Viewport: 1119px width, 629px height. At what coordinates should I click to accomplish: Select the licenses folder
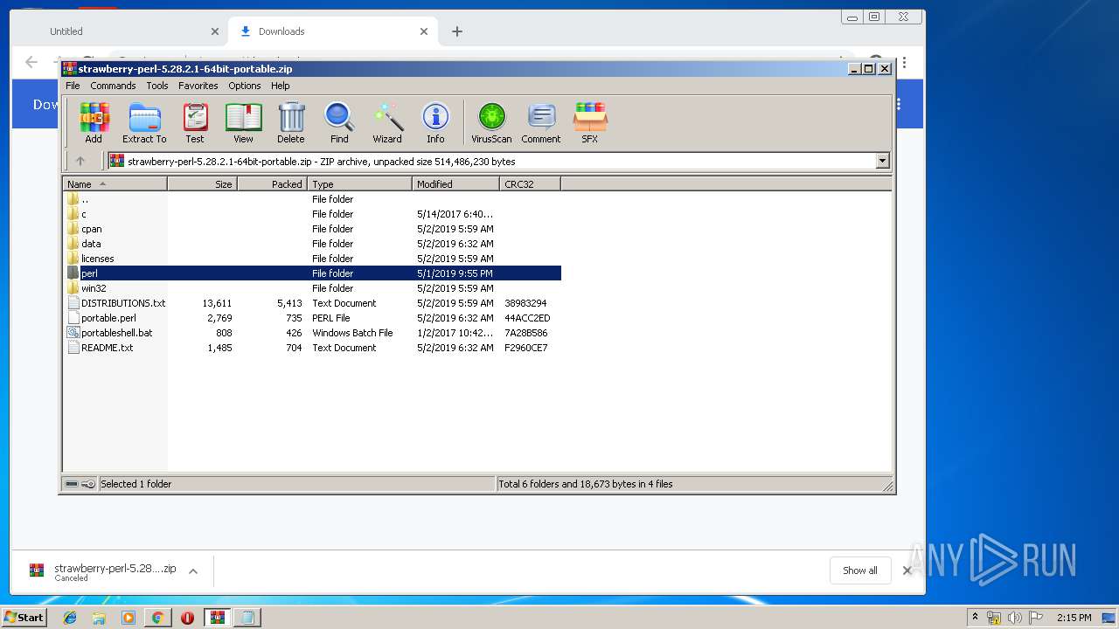tap(97, 259)
